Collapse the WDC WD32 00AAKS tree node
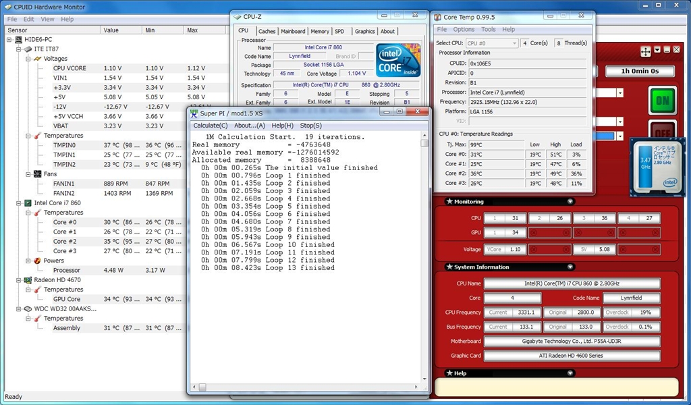The width and height of the screenshot is (691, 405). (x=18, y=309)
